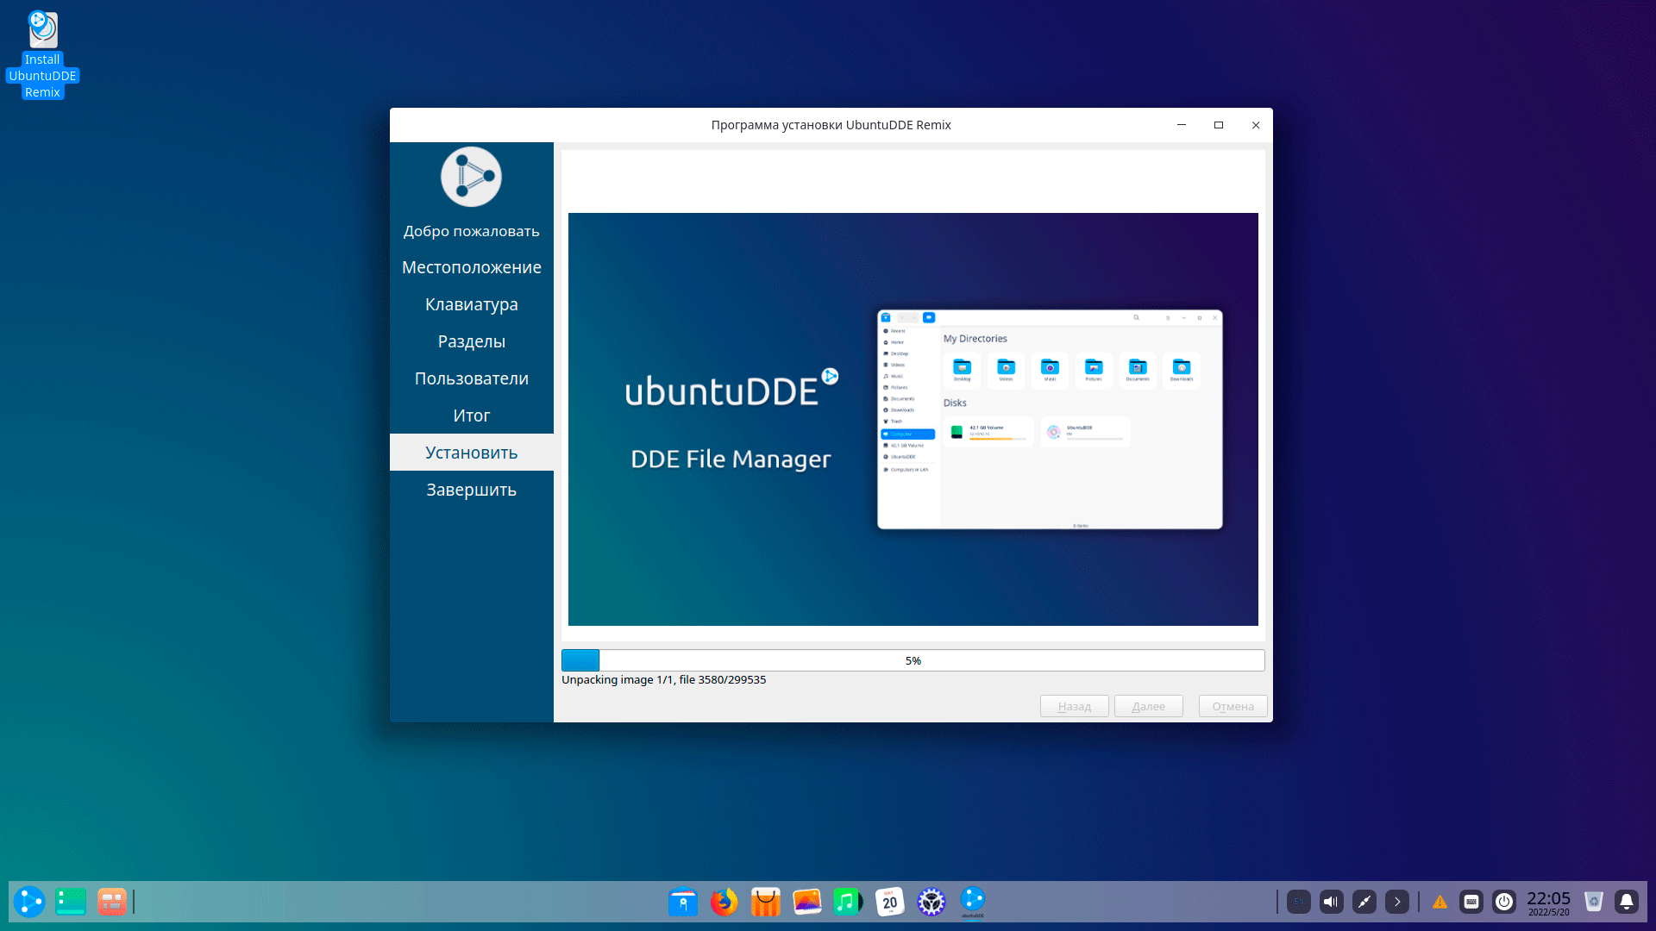Screen dimensions: 1656x931
Task: Open the system settings gear icon
Action: (x=931, y=902)
